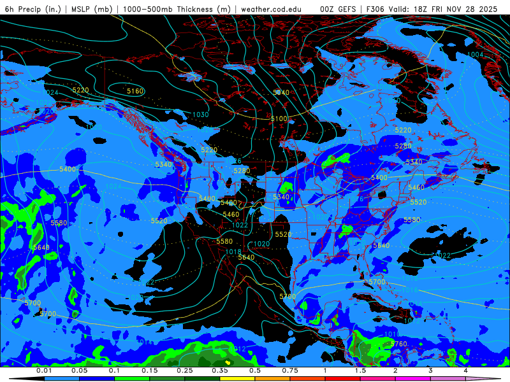510x382 pixels.
Task: Click the yellow 0.35–0.5 legend swatch
Action: point(237,379)
